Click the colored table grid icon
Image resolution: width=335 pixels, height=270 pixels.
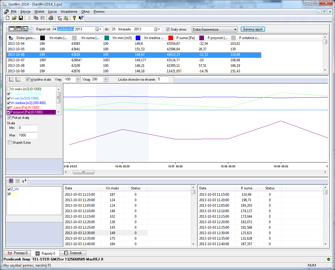point(11,181)
